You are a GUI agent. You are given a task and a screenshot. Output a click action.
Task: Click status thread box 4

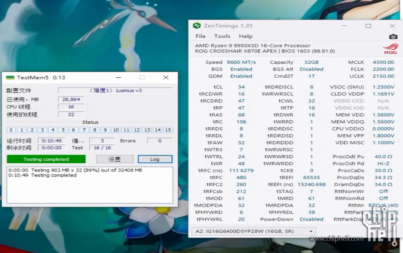[53, 130]
